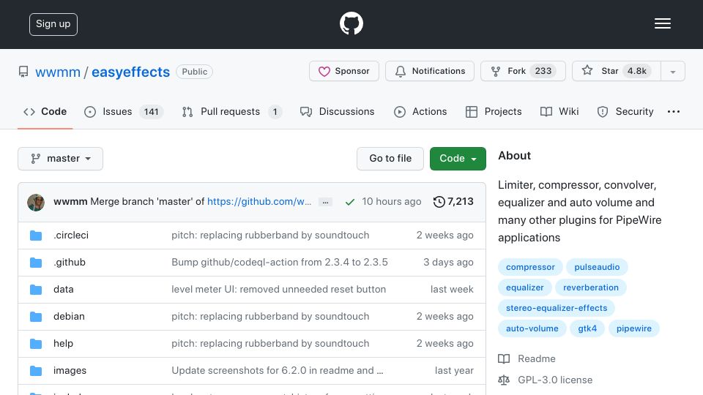Click the .github folder icon
The image size is (703, 395).
36,263
